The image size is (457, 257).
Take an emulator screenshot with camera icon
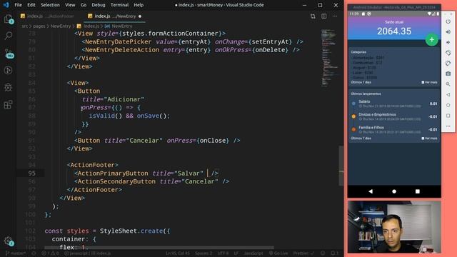pos(448,74)
